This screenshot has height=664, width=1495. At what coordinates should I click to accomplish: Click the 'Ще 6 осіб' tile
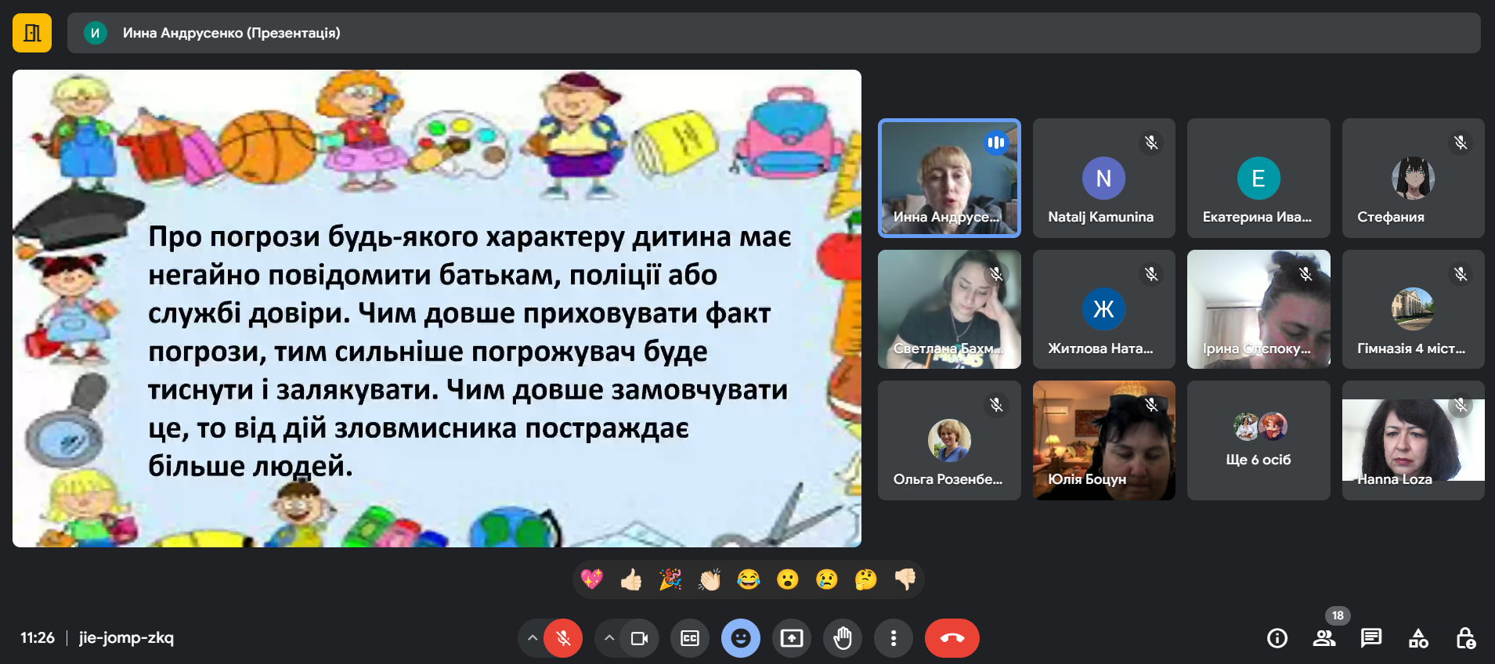[x=1258, y=440]
